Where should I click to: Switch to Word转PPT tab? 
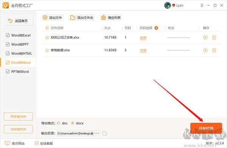tap(18, 44)
